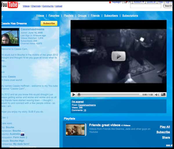Click Play All in the playlist section
174x149 pixels.
pos(165,127)
